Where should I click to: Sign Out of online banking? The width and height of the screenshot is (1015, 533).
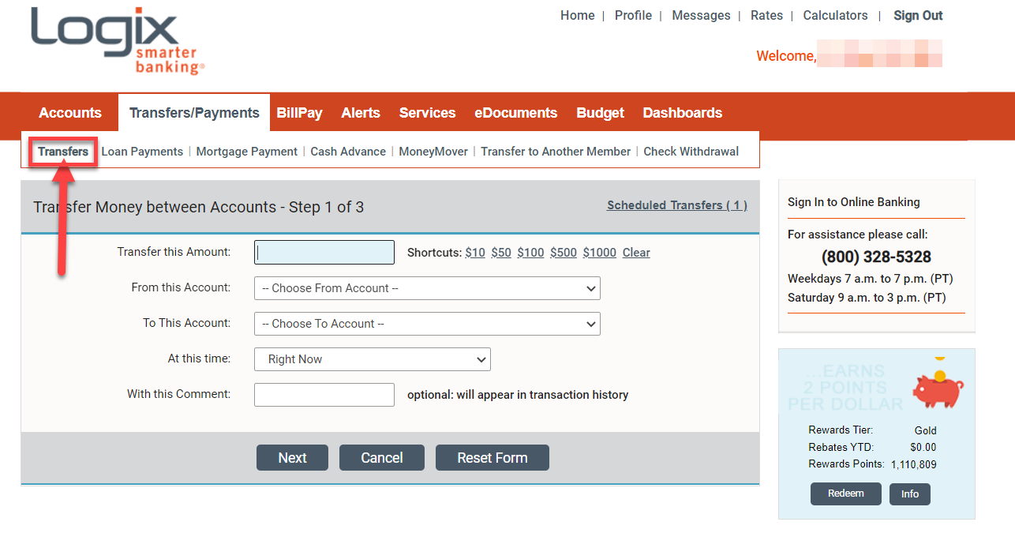917,15
